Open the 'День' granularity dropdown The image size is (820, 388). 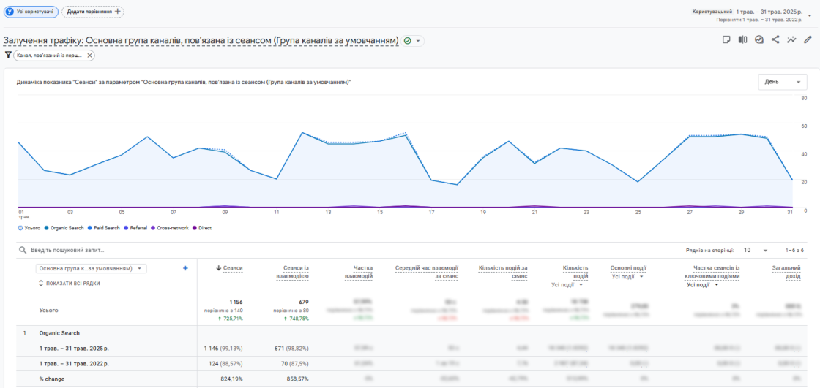[x=781, y=82]
